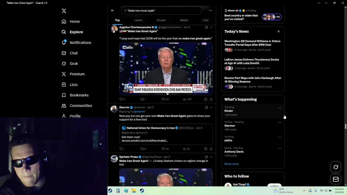Switch to the Top tab

pyautogui.click(x=117, y=20)
